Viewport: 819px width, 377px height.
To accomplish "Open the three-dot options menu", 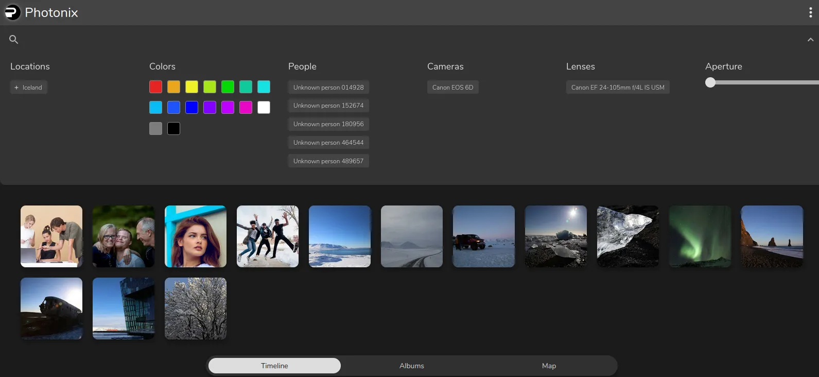I will pos(810,13).
